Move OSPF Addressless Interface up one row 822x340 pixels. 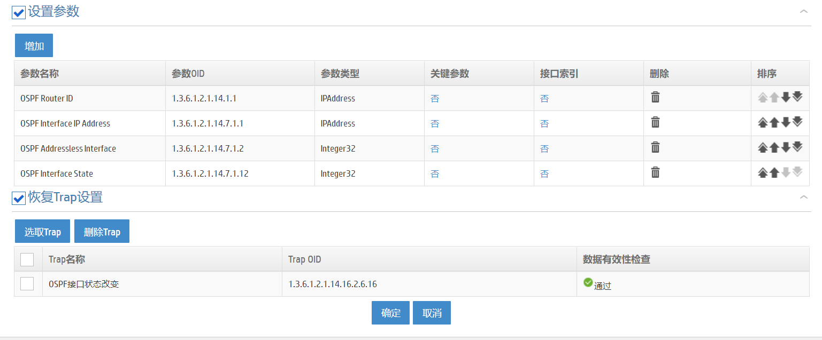pyautogui.click(x=774, y=147)
